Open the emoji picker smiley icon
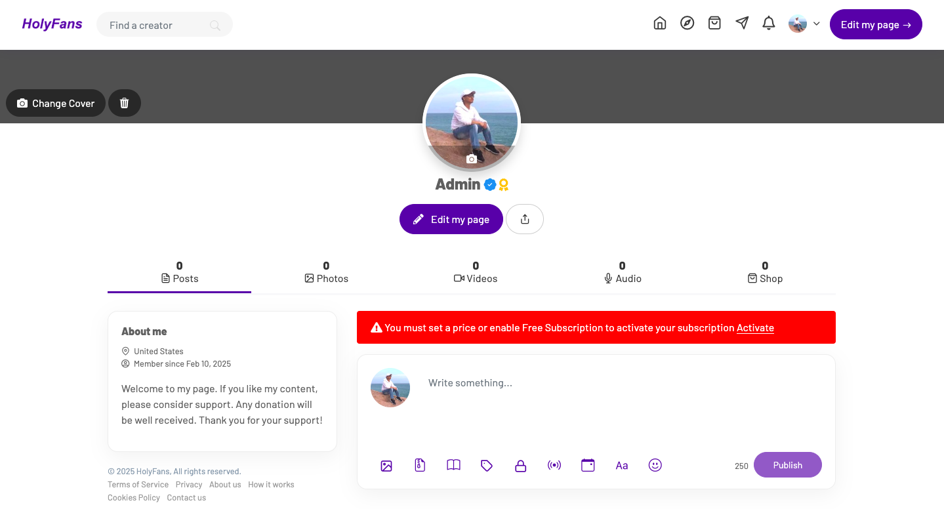 pyautogui.click(x=655, y=465)
